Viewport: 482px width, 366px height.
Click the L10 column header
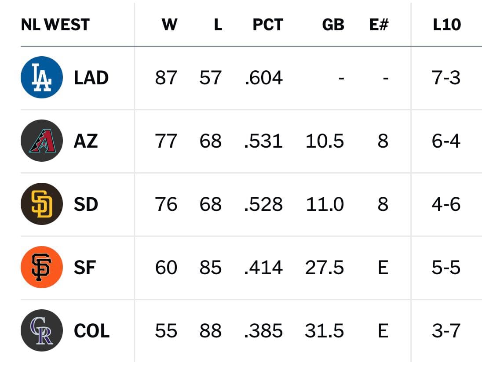(x=447, y=25)
